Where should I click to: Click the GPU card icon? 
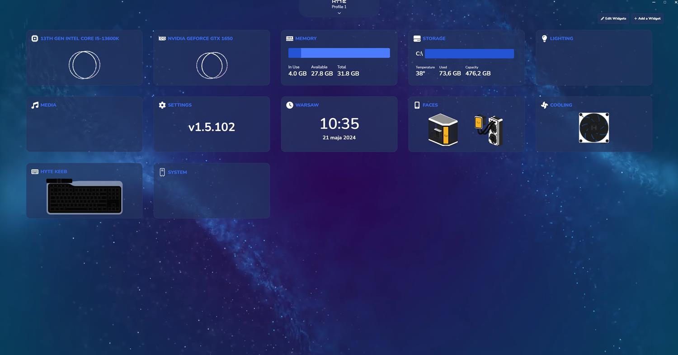tap(162, 38)
